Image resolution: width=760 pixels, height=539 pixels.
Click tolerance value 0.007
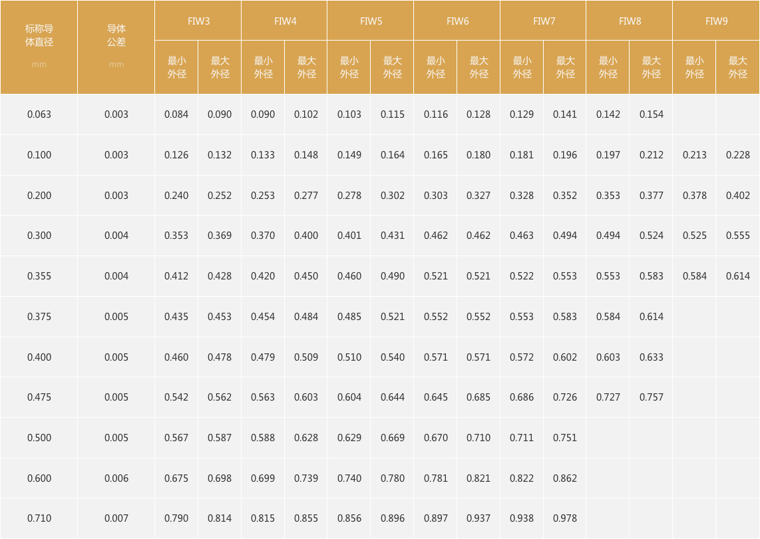116,518
